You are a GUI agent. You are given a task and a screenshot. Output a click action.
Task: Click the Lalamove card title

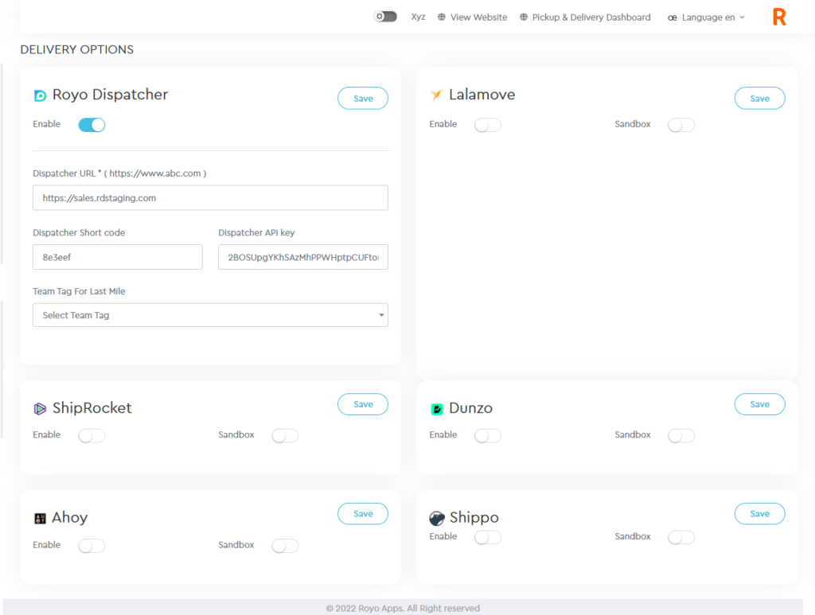click(482, 95)
